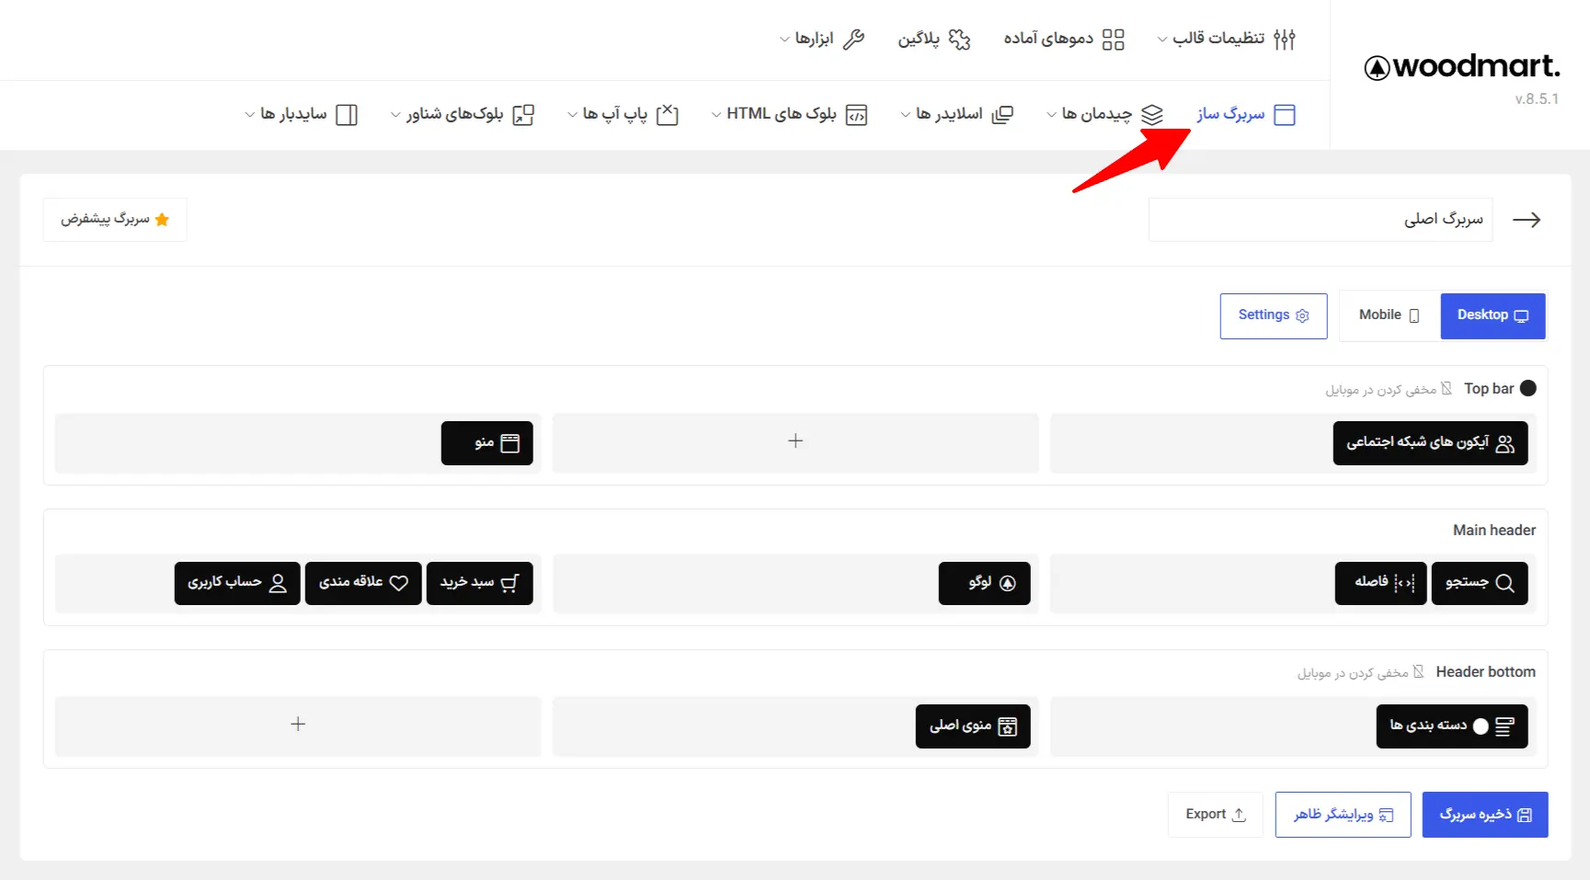Switch to Mobile header view
This screenshot has width=1590, height=880.
(1389, 315)
